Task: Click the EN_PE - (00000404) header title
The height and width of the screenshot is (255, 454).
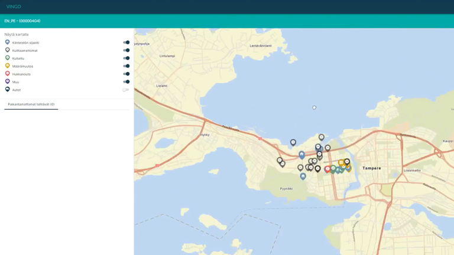Action: [22, 21]
